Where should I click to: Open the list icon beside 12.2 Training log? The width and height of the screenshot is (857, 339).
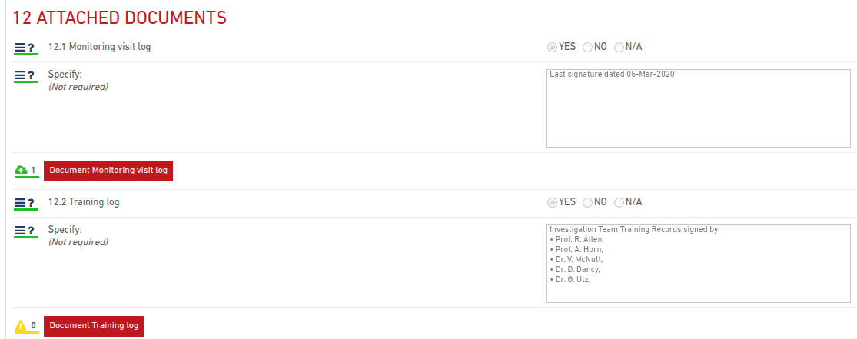coord(20,203)
